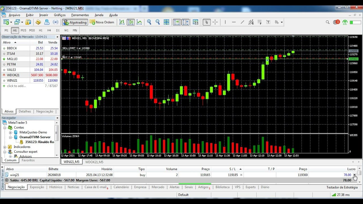The width and height of the screenshot is (363, 204).
Task: Switch timeframe to D1
Action: 58,30
